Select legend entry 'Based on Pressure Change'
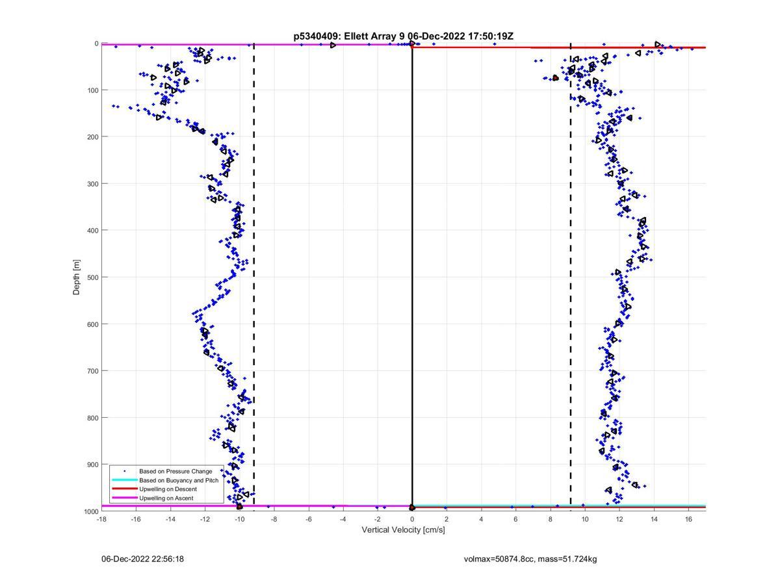The image size is (780, 575). [x=175, y=471]
